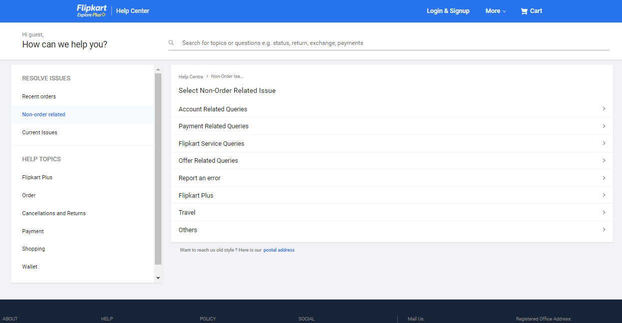Screen dimensions: 622x323
Task: Open the postal address link
Action: (x=279, y=250)
